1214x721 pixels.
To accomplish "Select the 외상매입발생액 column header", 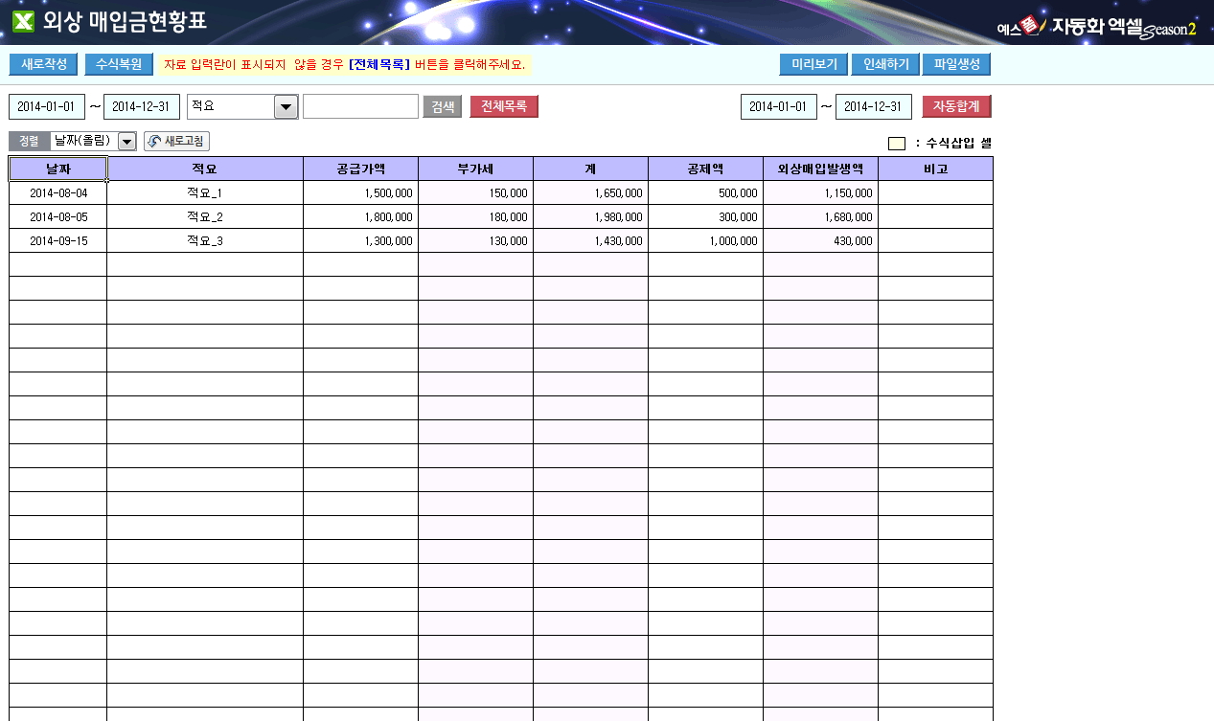I will (821, 169).
